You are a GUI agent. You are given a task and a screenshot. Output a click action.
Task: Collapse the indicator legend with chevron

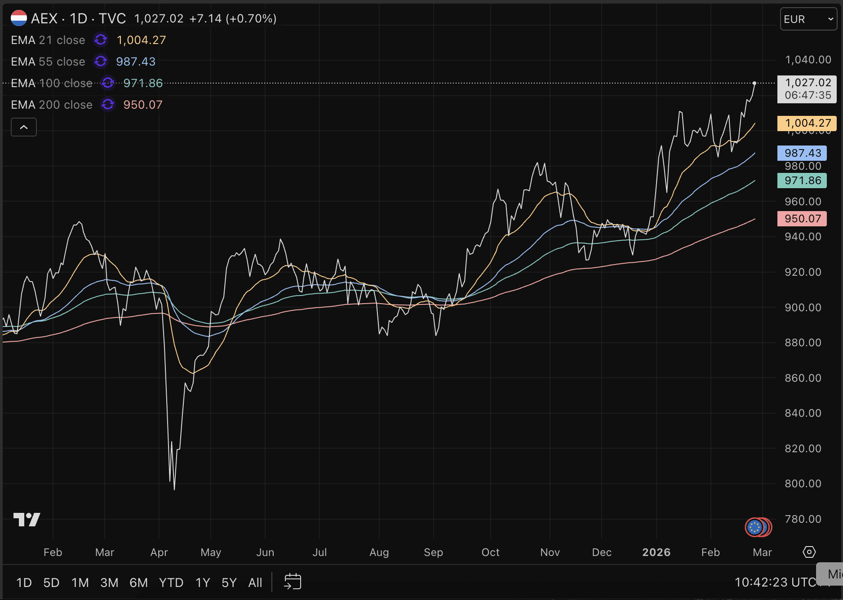point(24,128)
